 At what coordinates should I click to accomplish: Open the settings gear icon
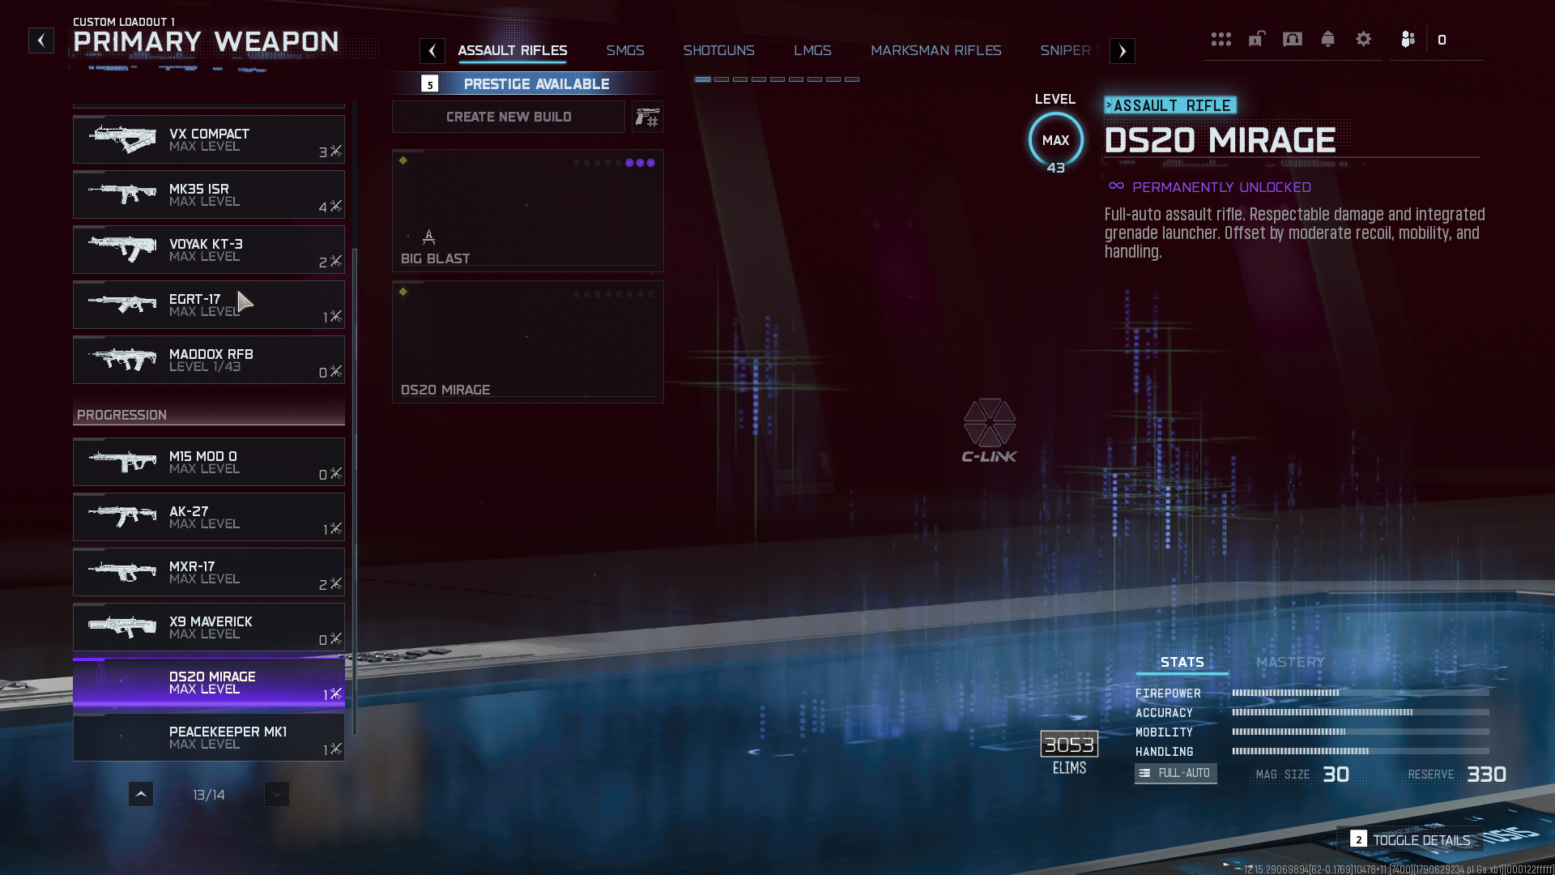click(x=1363, y=39)
